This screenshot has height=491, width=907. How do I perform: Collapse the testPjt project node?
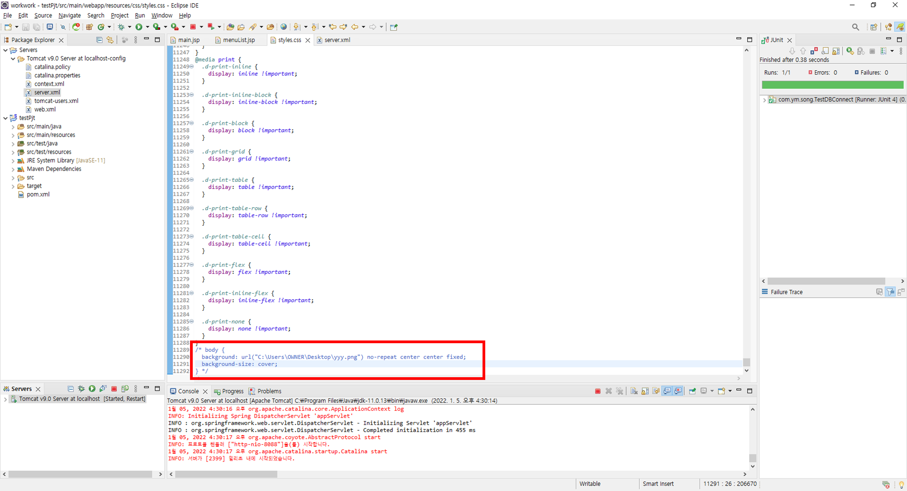(5, 118)
